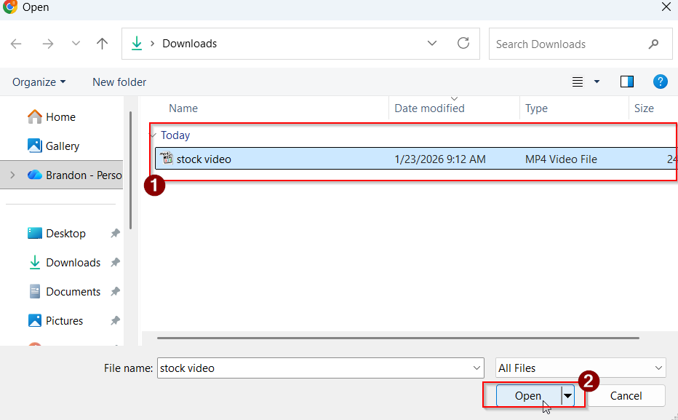Refresh the Downloads folder view
678x420 pixels.
point(463,44)
